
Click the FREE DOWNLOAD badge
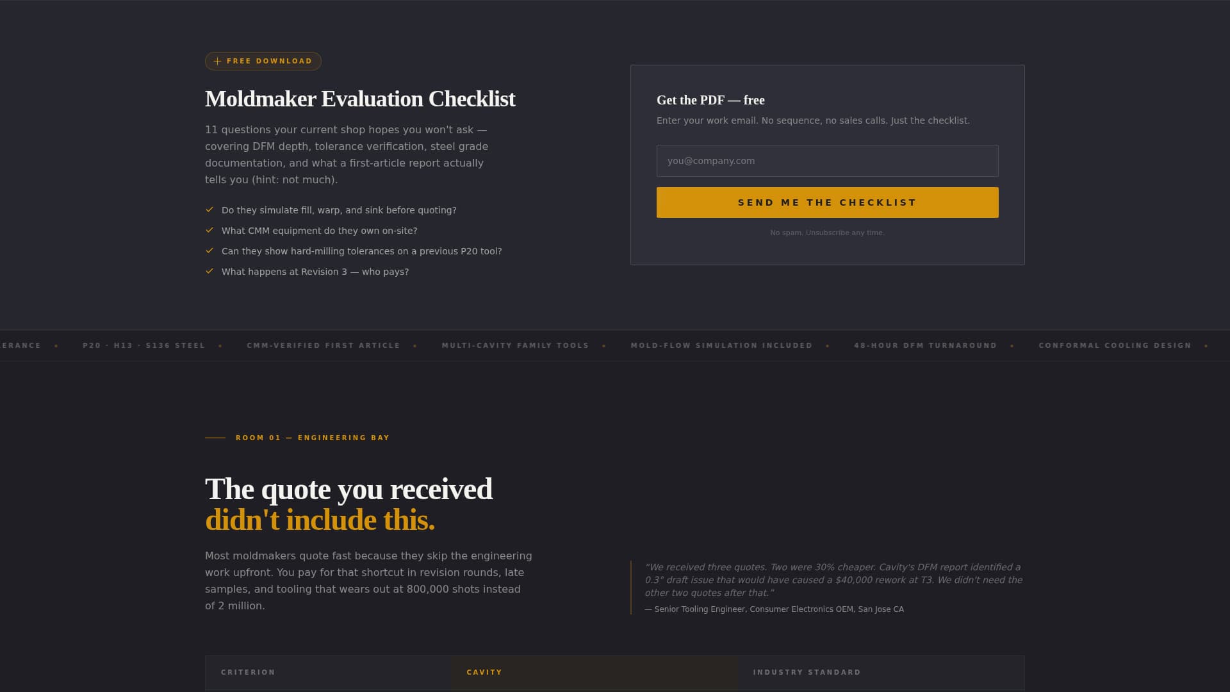click(x=263, y=61)
